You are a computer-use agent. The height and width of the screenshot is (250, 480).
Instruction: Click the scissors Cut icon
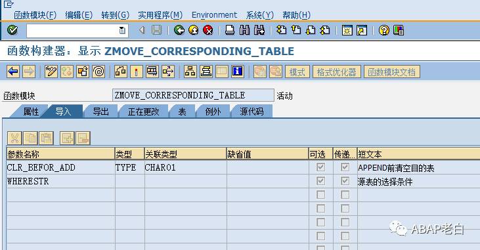(14, 138)
